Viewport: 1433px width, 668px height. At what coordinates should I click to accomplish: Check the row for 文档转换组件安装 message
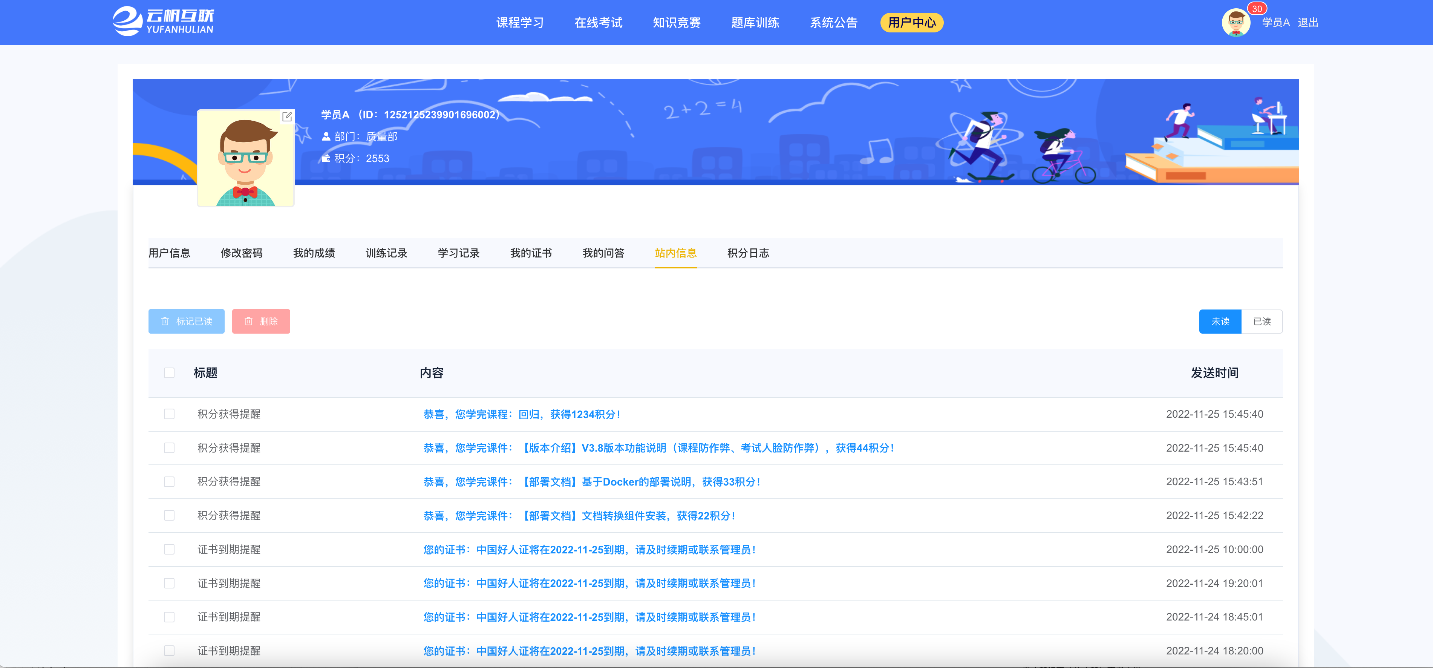(169, 516)
